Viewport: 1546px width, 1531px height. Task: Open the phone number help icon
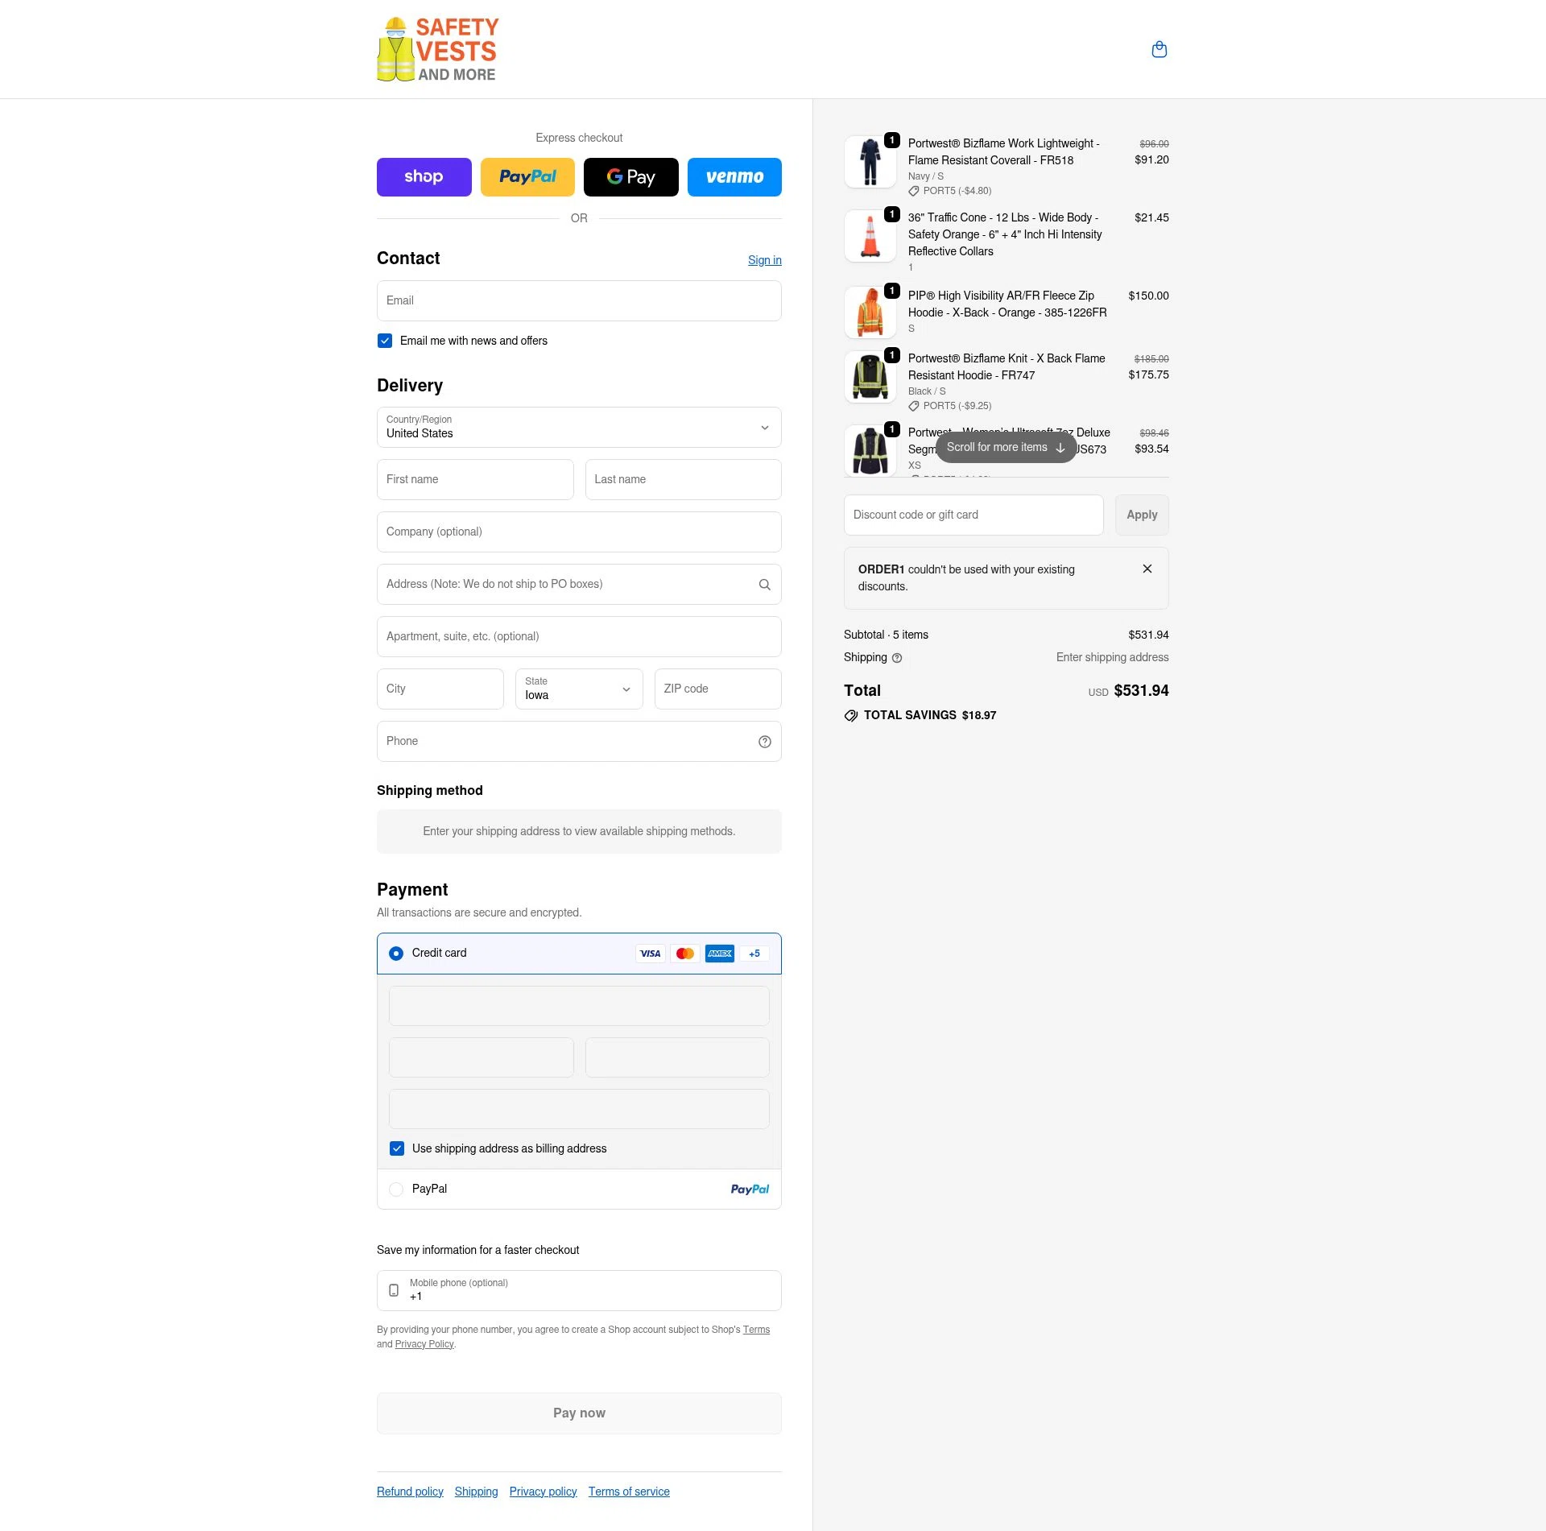(x=764, y=741)
